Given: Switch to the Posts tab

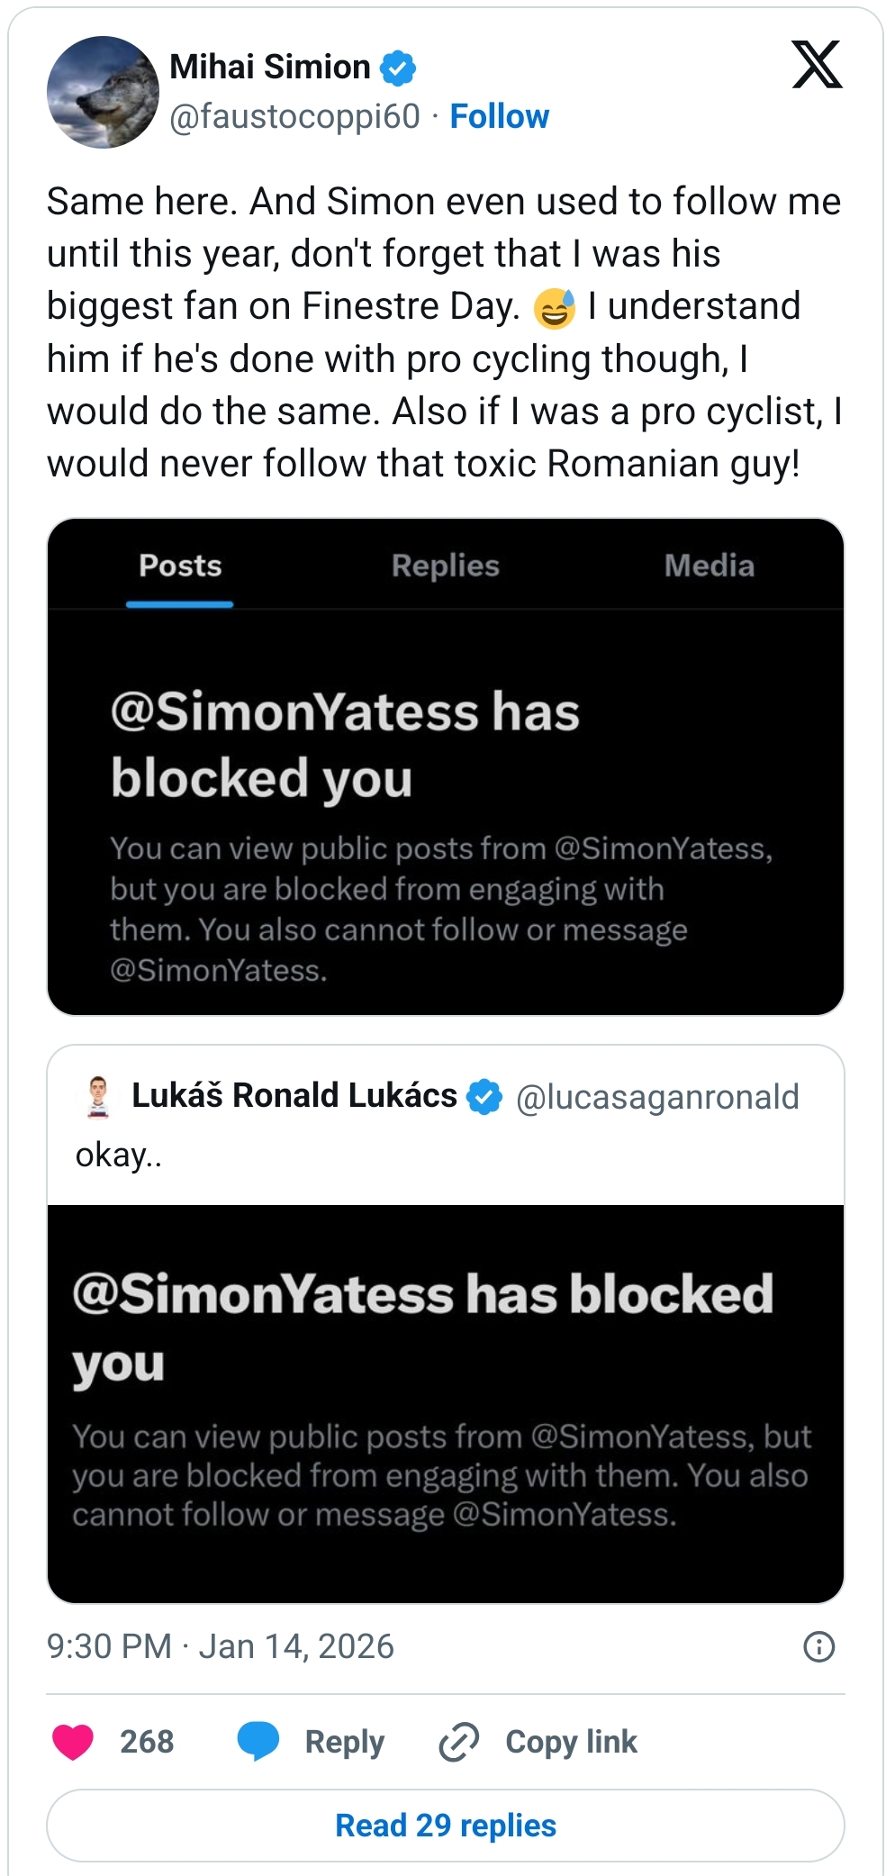Looking at the screenshot, I should [180, 566].
